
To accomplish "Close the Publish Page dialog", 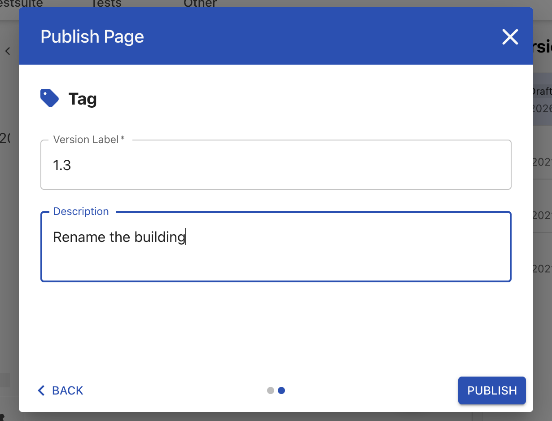I will click(x=510, y=37).
